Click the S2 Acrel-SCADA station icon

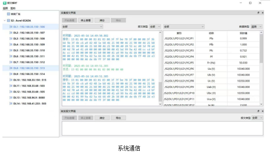point(8,21)
